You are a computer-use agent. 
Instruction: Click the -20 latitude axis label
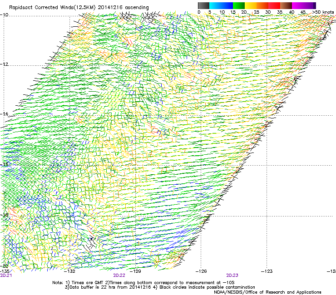[x=4, y=266]
